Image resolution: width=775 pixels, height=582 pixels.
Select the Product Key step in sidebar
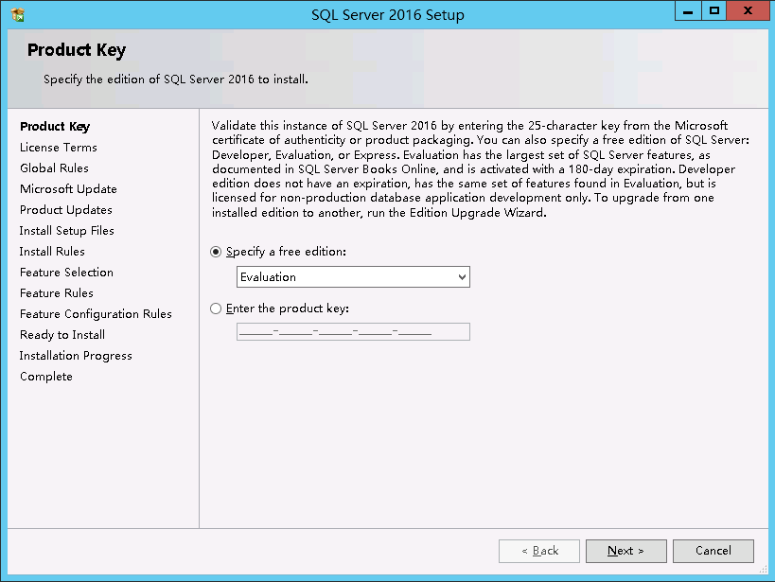click(x=55, y=127)
